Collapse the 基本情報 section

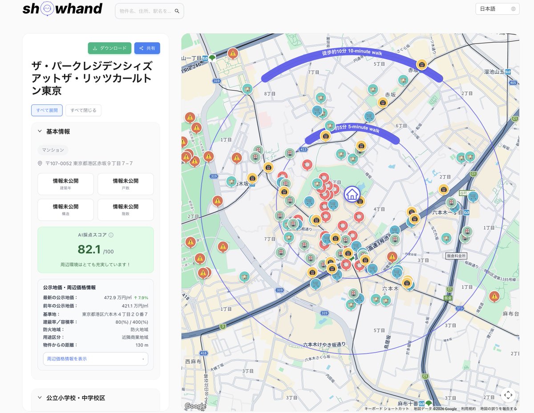point(96,132)
